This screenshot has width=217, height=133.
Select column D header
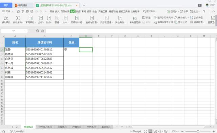86,36
